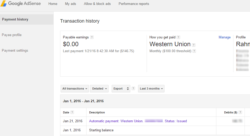Open Performance reports tab
This screenshot has height=136, width=250.
click(134, 4)
